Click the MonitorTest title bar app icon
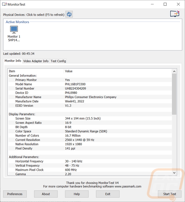 [x=5, y=4]
